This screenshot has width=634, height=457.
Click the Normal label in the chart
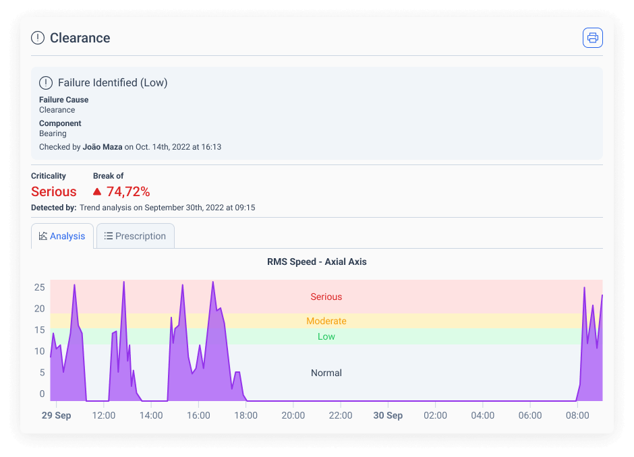[x=326, y=373]
